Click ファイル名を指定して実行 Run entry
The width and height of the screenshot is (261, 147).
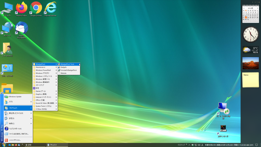(18, 134)
